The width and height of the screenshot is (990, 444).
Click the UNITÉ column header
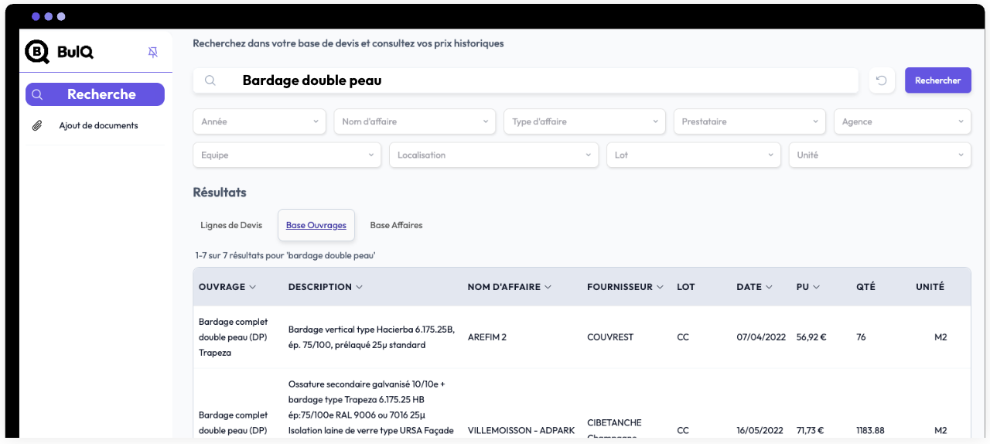coord(930,287)
